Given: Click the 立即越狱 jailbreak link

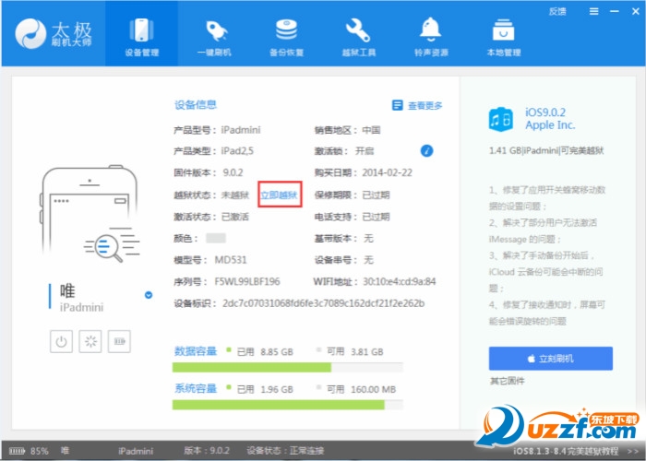Looking at the screenshot, I should pyautogui.click(x=279, y=195).
